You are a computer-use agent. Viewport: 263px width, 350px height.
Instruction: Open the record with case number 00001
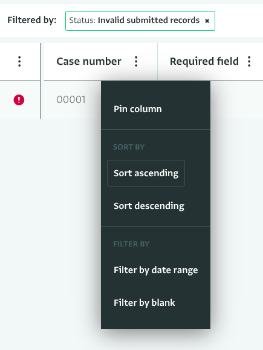tap(71, 100)
